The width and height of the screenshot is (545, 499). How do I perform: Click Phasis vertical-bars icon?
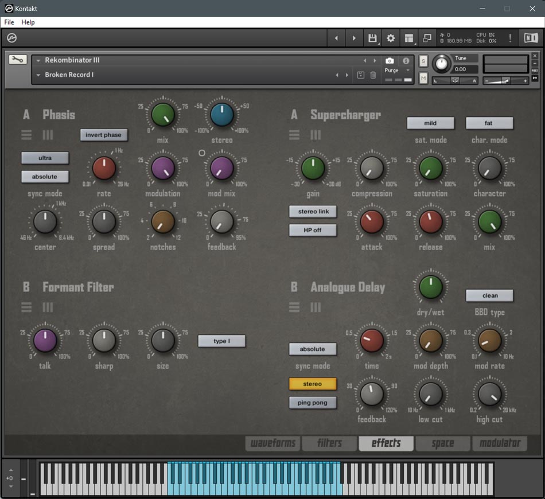[x=48, y=135]
